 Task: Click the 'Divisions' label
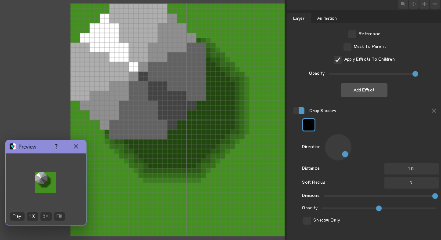pos(311,196)
